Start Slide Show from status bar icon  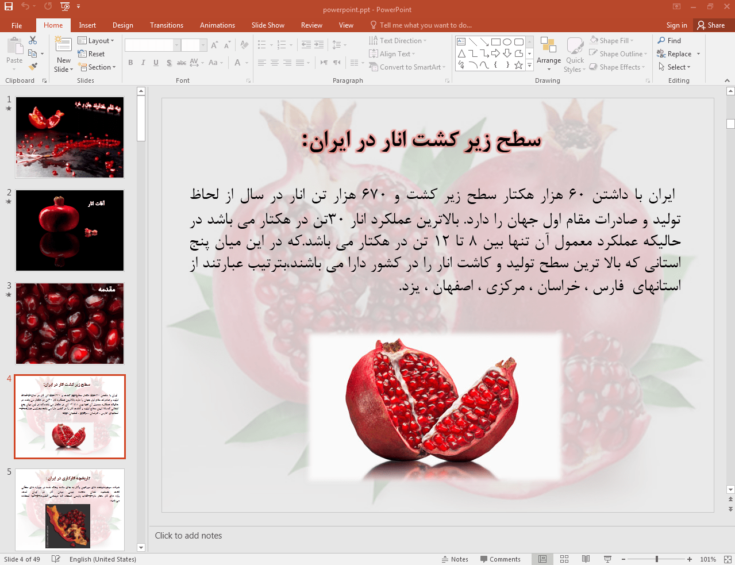[607, 559]
